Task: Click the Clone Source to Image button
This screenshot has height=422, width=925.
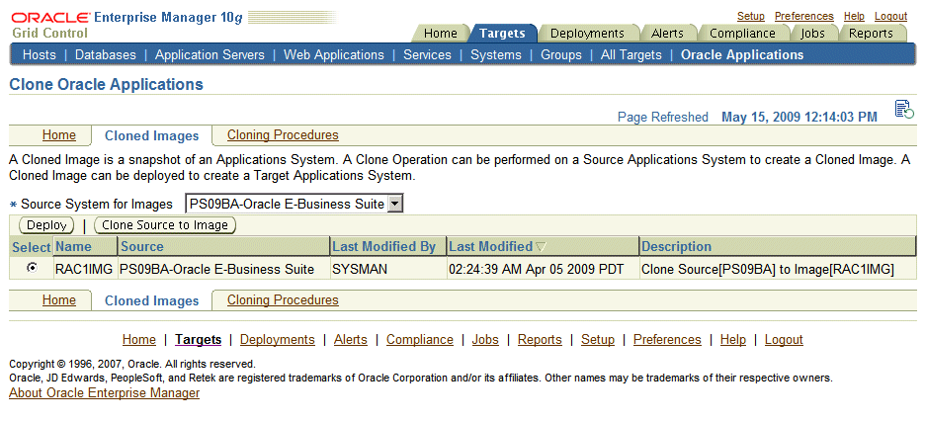Action: click(165, 225)
